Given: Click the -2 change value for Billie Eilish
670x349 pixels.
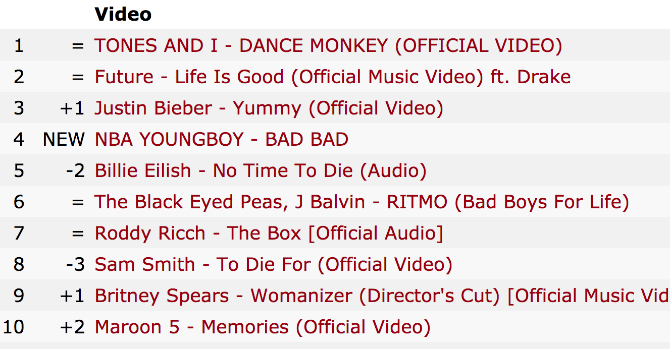Looking at the screenshot, I should pos(75,171).
